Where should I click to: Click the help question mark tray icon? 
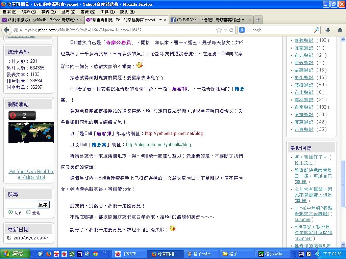(309, 254)
